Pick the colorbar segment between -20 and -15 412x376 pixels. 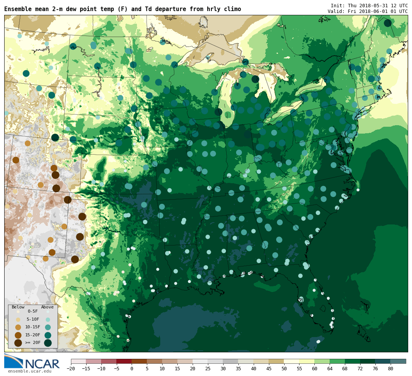[x=79, y=361]
